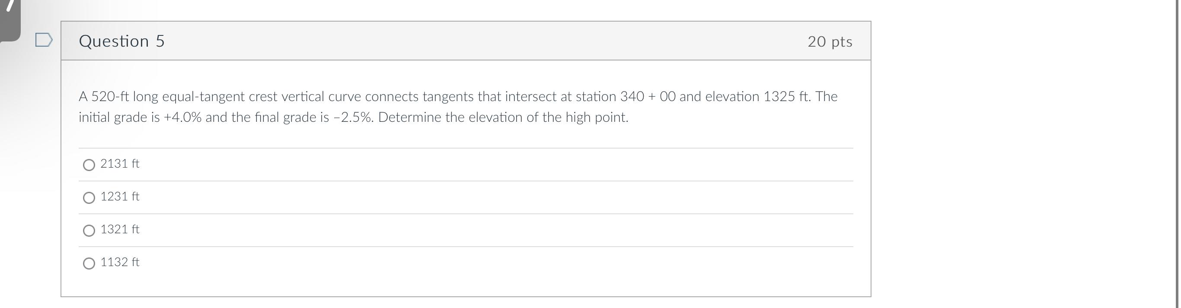Click the 'Question 5' heading
The width and height of the screenshot is (1181, 308).
[121, 41]
